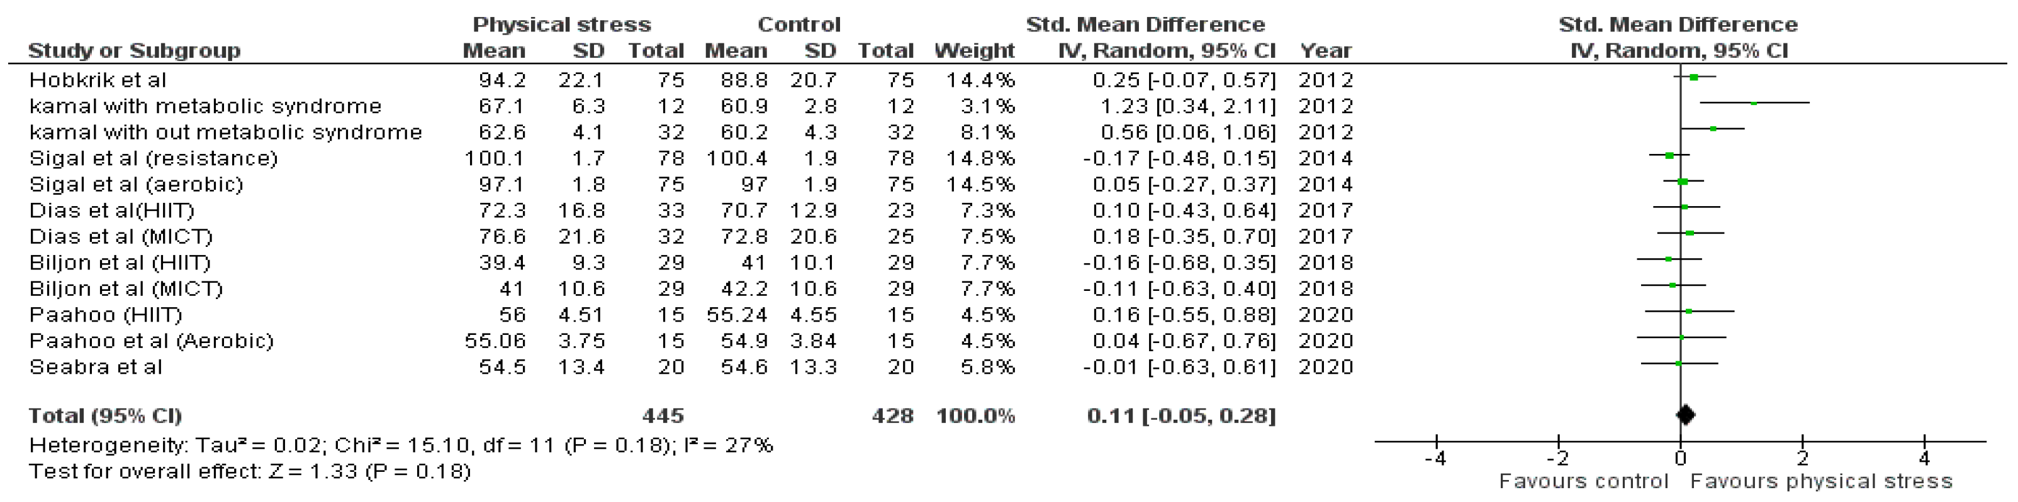Select the 'Physical stress' group heading
Screen dimensions: 2018x502
pyautogui.click(x=561, y=25)
